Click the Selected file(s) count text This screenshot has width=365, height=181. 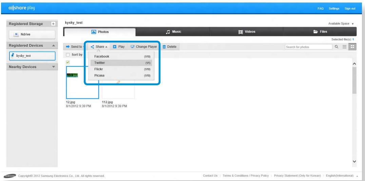point(343,40)
